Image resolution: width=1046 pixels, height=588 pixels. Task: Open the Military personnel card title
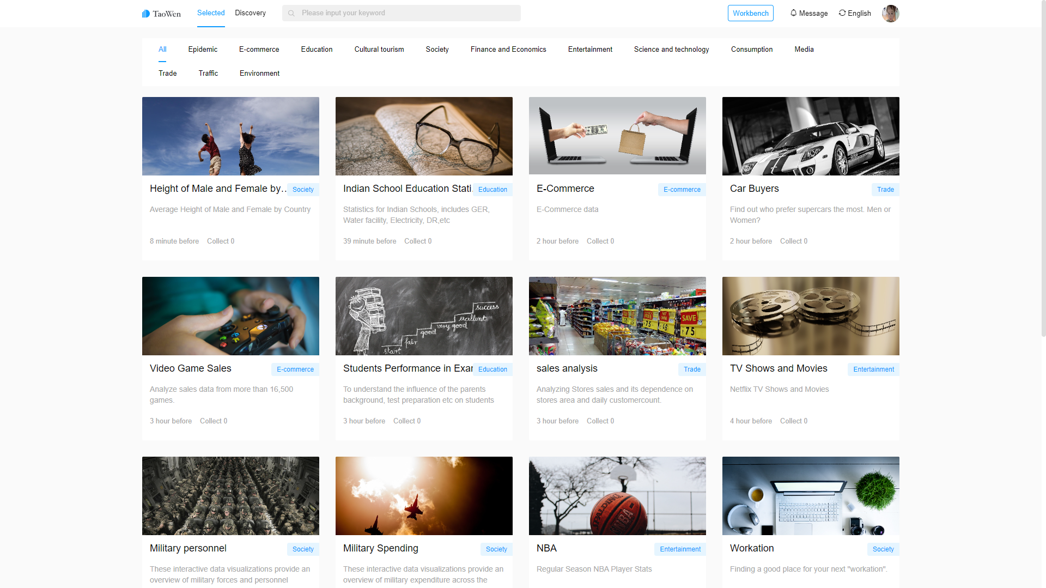click(188, 548)
